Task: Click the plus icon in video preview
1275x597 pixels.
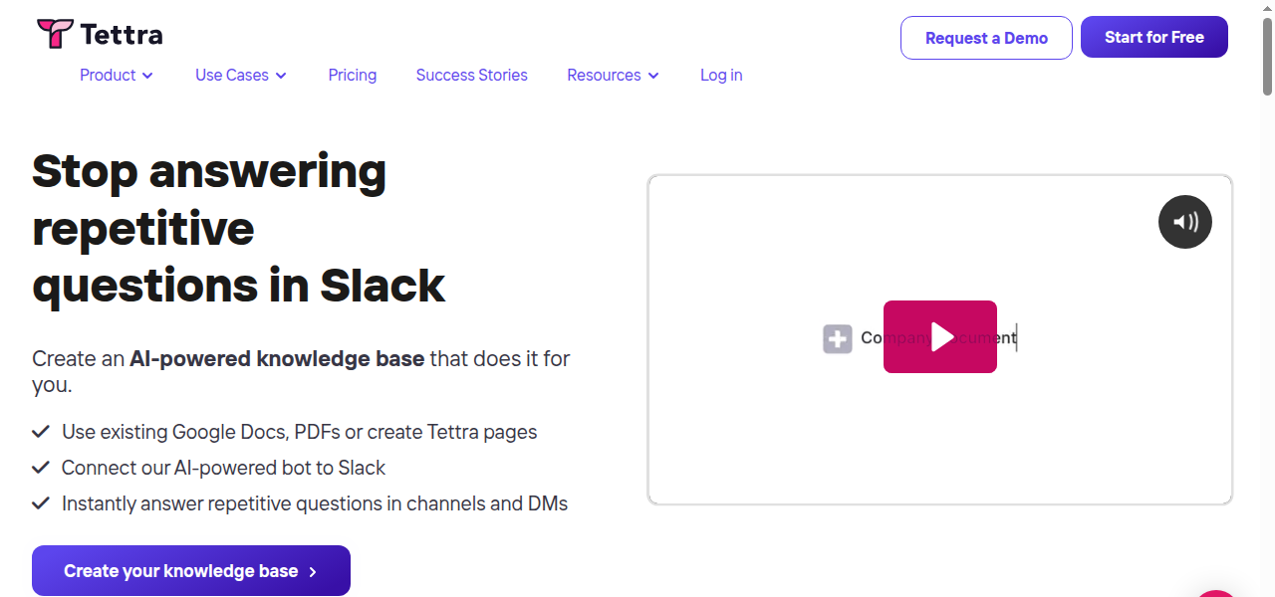Action: point(838,338)
